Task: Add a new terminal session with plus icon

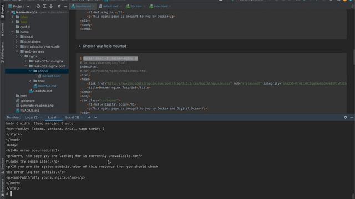Action: pyautogui.click(x=89, y=117)
